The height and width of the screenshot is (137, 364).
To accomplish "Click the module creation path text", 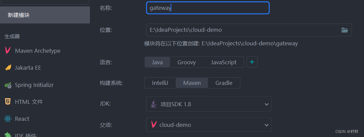I will (221, 44).
